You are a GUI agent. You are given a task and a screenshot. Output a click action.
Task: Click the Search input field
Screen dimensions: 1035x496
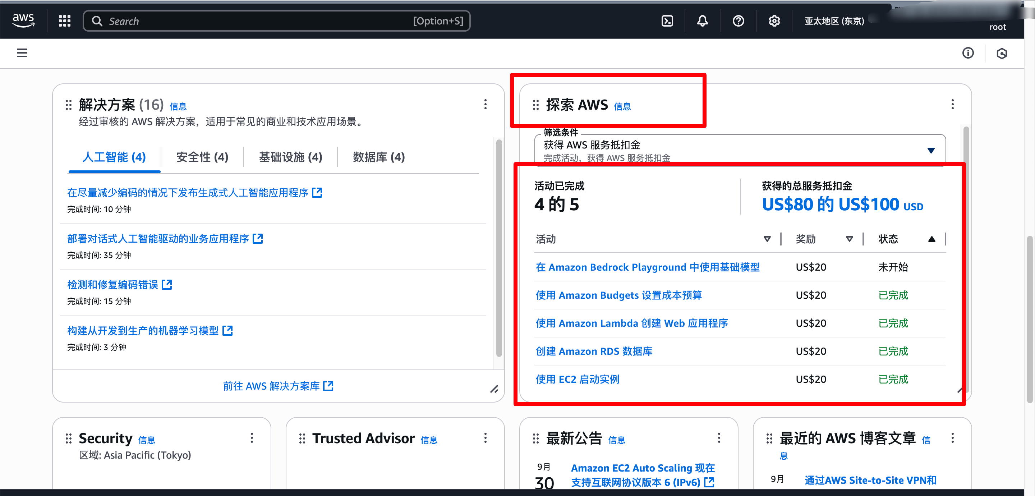(x=257, y=21)
